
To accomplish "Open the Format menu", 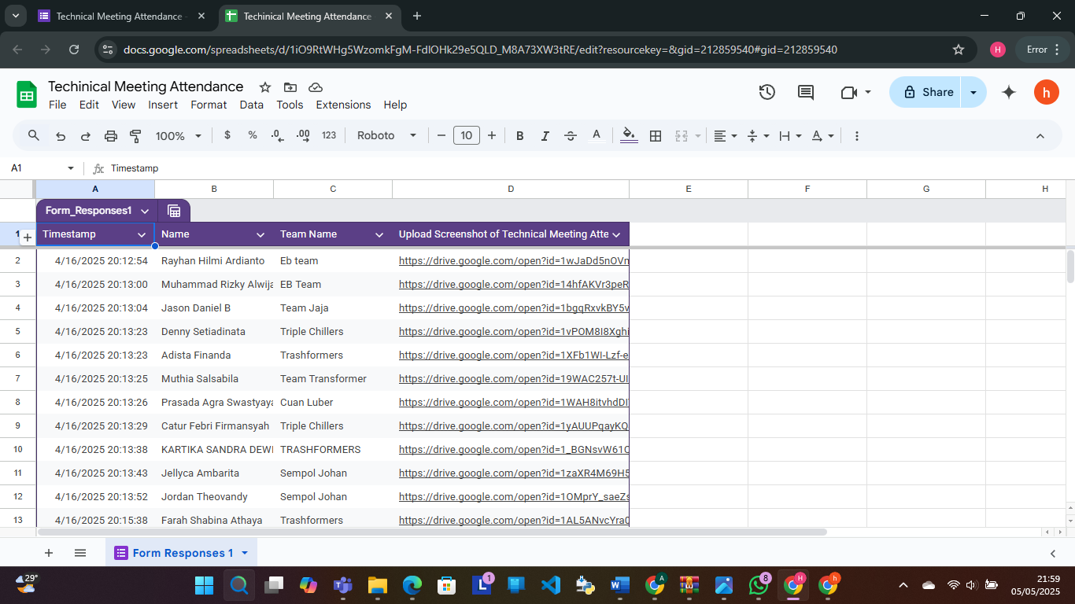I will point(209,105).
